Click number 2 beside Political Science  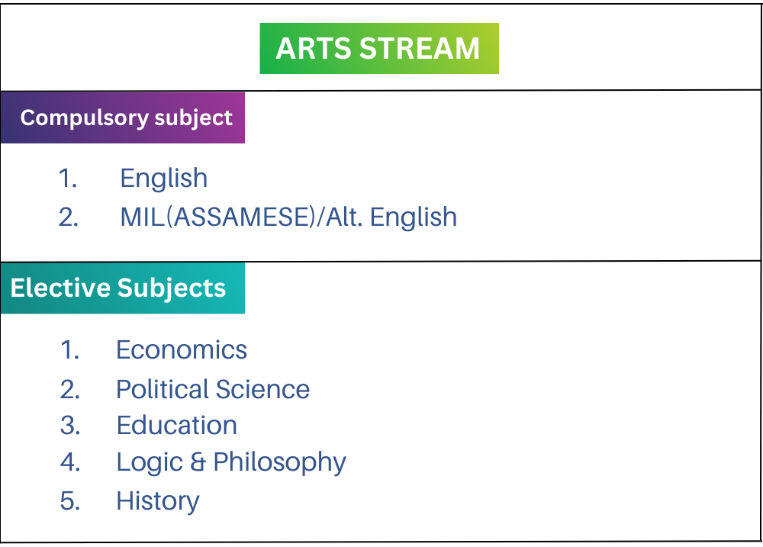[x=70, y=390]
